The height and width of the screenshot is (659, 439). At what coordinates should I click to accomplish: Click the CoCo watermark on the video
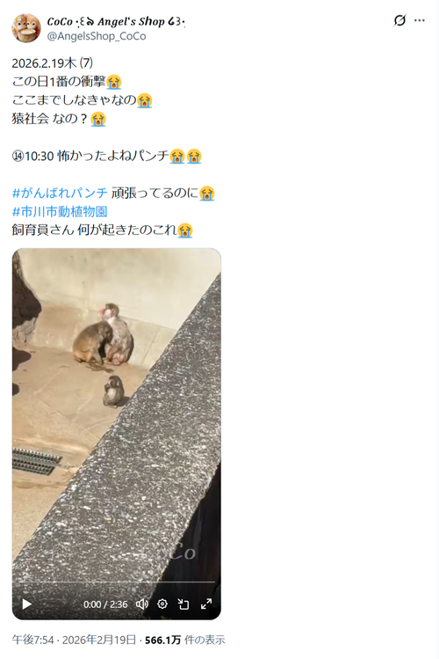[x=178, y=553]
